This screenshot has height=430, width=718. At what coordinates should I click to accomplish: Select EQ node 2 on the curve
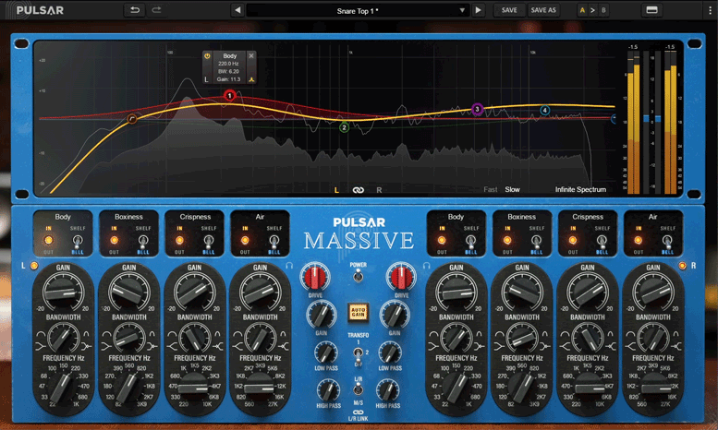pyautogui.click(x=344, y=127)
